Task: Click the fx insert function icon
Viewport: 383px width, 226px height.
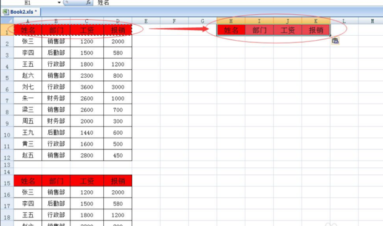Action: point(88,2)
